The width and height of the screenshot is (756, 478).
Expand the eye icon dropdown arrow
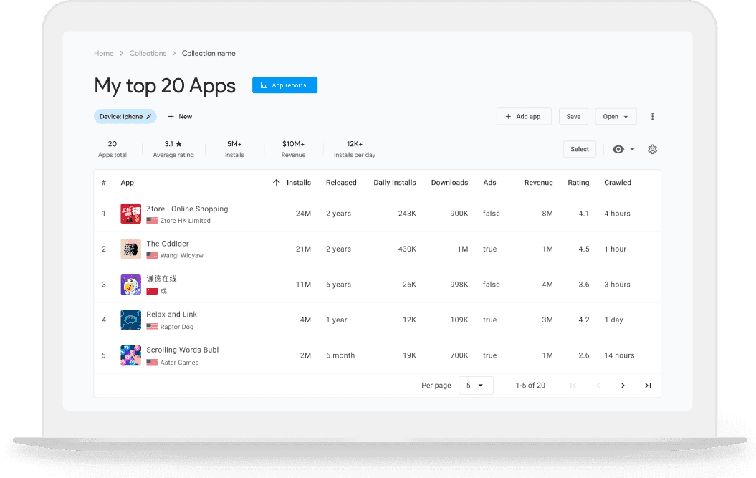(632, 150)
